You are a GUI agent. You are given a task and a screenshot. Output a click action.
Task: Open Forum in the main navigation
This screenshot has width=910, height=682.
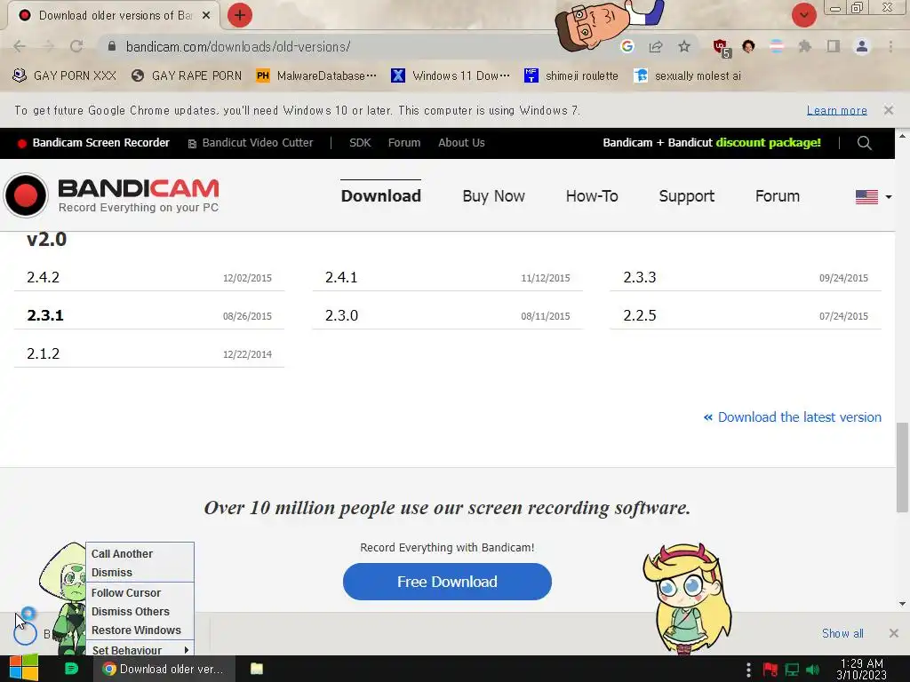(777, 196)
